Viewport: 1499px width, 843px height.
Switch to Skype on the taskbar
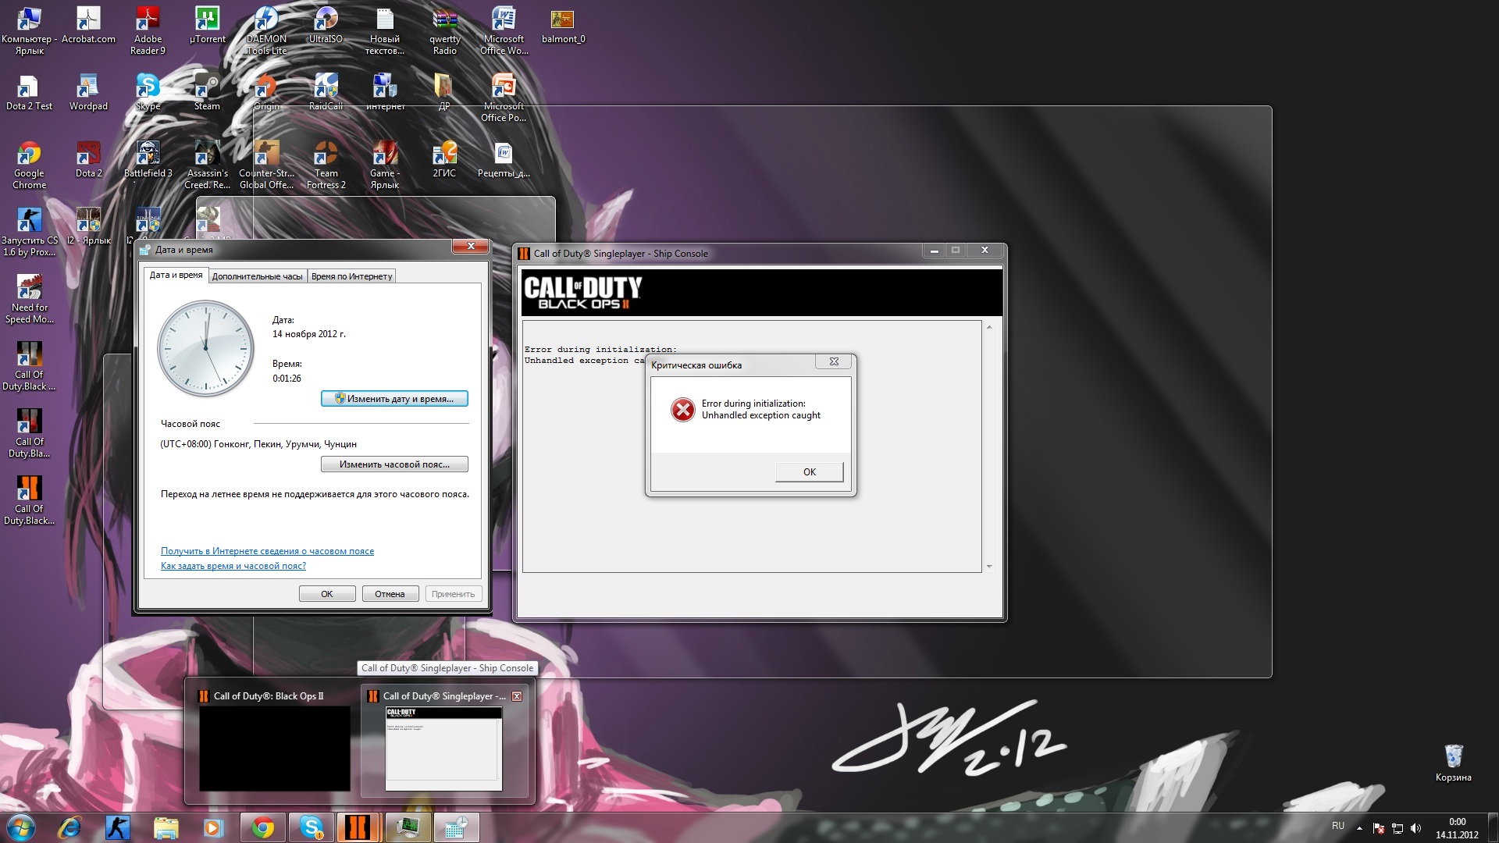312,827
